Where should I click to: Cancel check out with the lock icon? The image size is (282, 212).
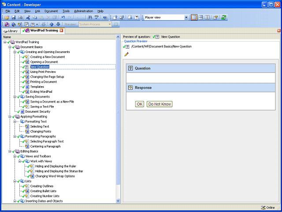pyautogui.click(x=137, y=18)
